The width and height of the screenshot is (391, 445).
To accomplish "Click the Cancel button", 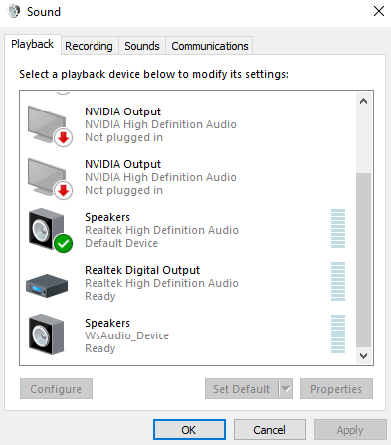I will pos(270,430).
